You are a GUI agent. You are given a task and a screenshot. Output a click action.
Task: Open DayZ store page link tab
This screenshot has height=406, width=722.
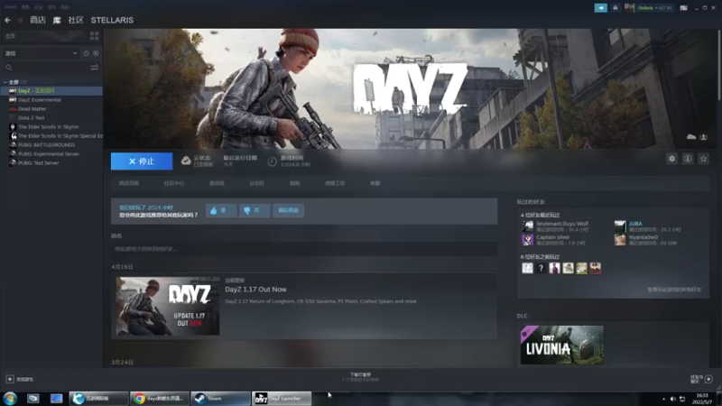coord(129,183)
